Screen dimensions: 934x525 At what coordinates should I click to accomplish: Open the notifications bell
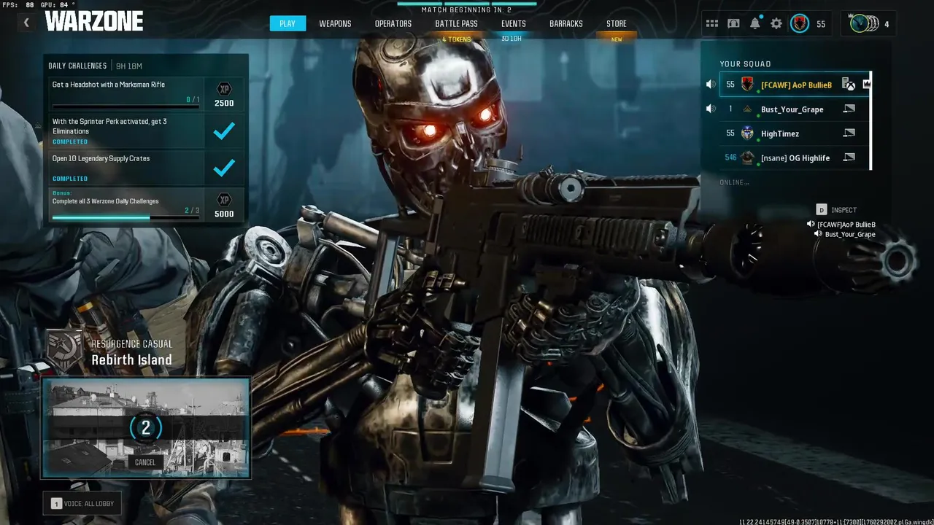(754, 23)
